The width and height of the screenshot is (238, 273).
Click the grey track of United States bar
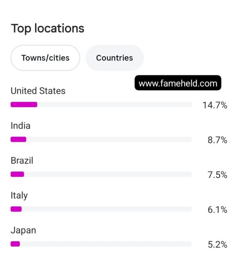114,104
